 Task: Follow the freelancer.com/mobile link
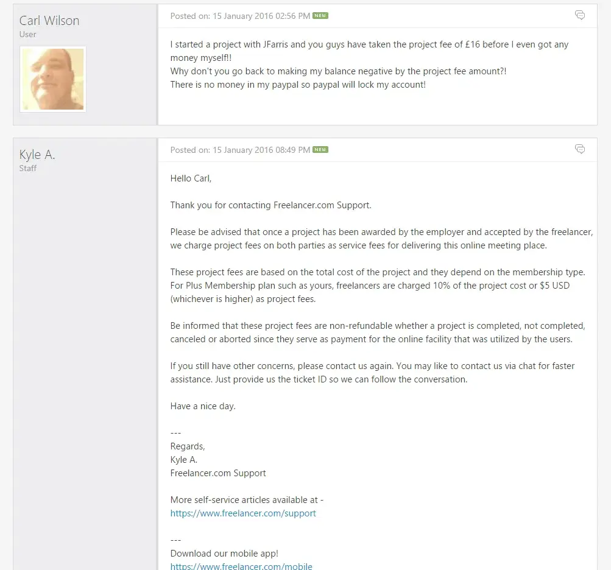point(241,566)
